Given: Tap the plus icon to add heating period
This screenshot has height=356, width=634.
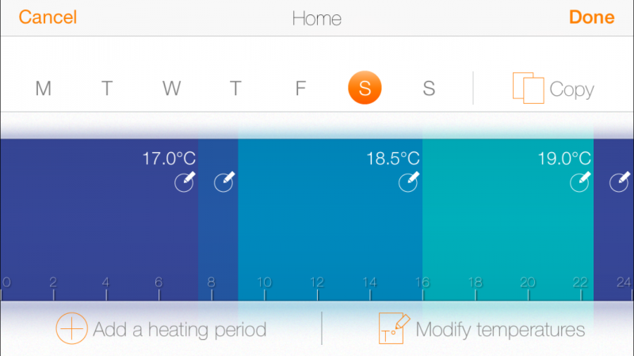Looking at the screenshot, I should pyautogui.click(x=71, y=328).
